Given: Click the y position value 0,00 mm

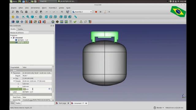Looking at the screenshot, I should pos(37,86).
